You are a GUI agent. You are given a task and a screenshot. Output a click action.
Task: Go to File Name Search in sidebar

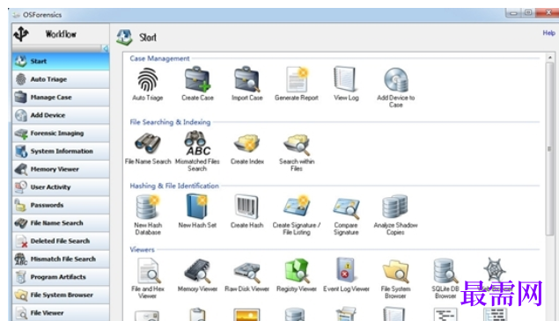[61, 223]
